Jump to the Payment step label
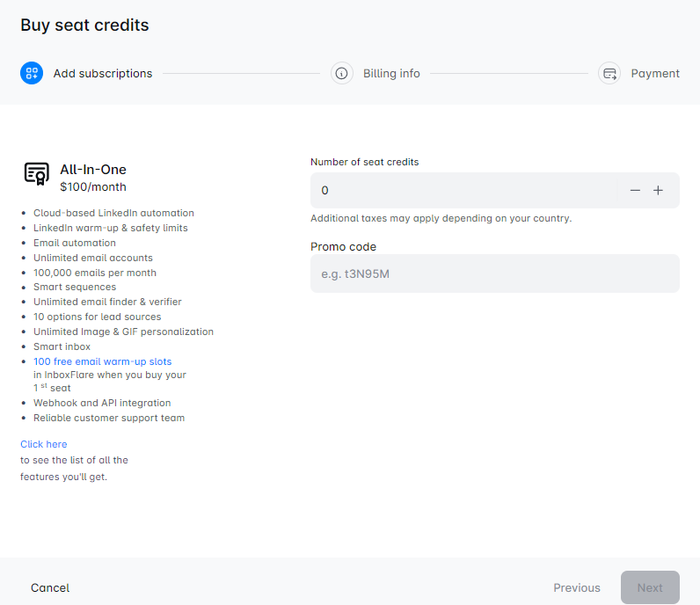 [x=655, y=74]
